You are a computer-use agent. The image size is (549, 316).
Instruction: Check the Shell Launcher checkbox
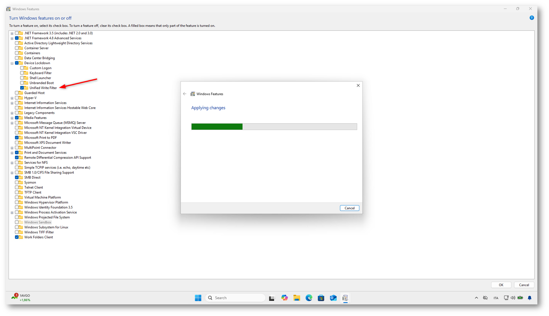click(x=22, y=78)
